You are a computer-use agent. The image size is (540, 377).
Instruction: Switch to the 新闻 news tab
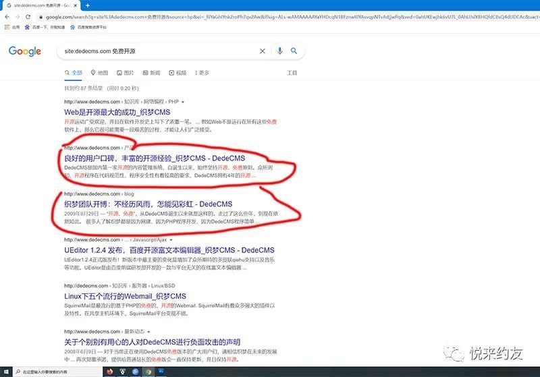(x=151, y=73)
